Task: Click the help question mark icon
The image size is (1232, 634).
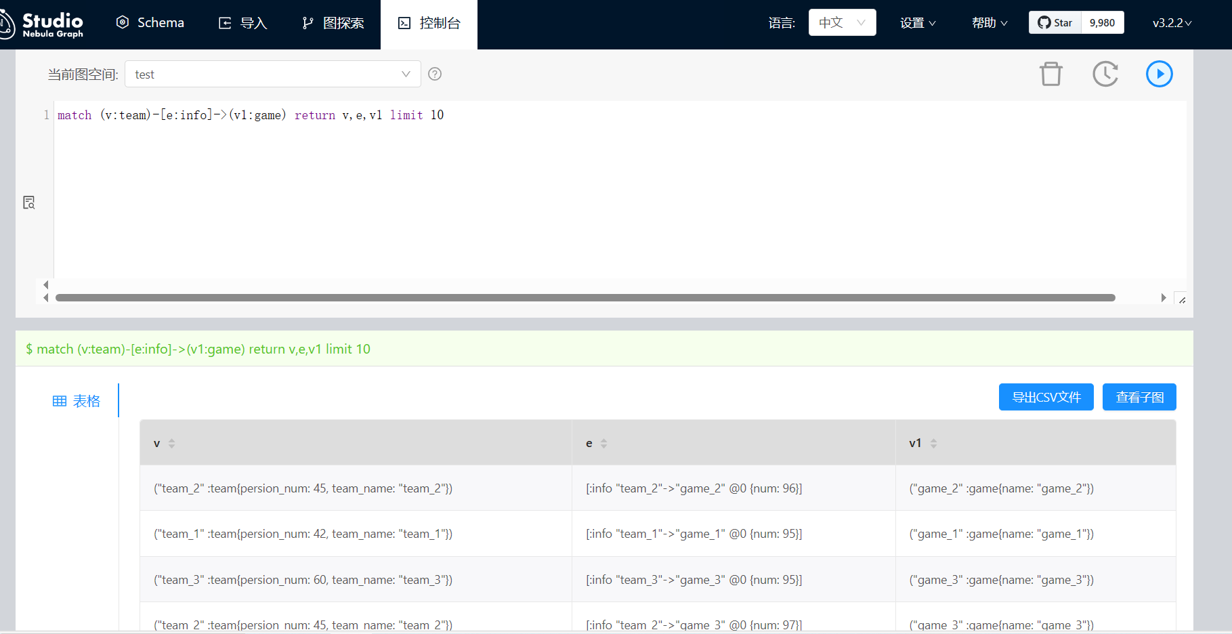Action: [x=435, y=74]
